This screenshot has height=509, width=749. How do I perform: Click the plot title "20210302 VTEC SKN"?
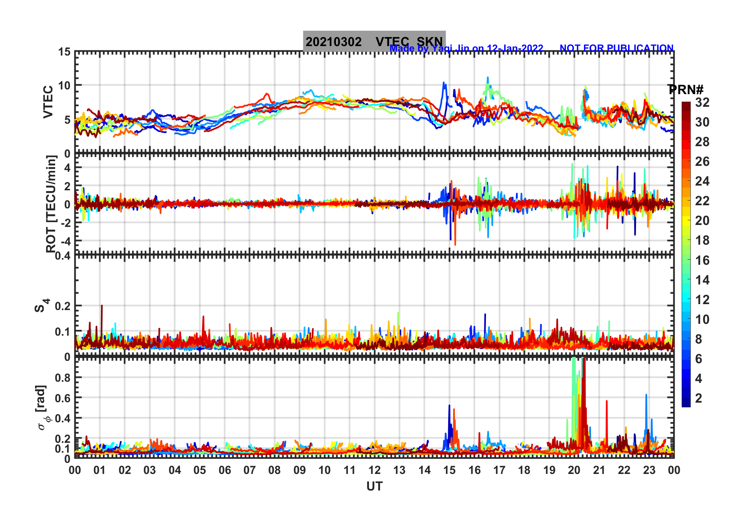374,41
